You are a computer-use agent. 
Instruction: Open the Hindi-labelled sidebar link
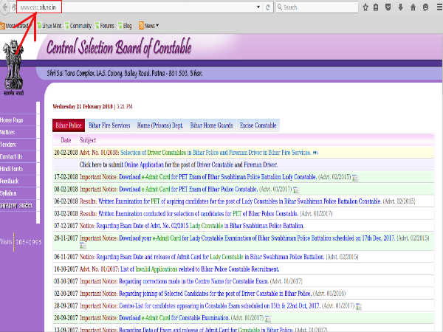tap(16, 206)
